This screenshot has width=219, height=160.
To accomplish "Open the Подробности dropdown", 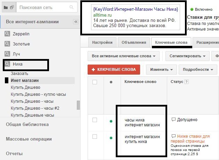I will [x=198, y=69].
